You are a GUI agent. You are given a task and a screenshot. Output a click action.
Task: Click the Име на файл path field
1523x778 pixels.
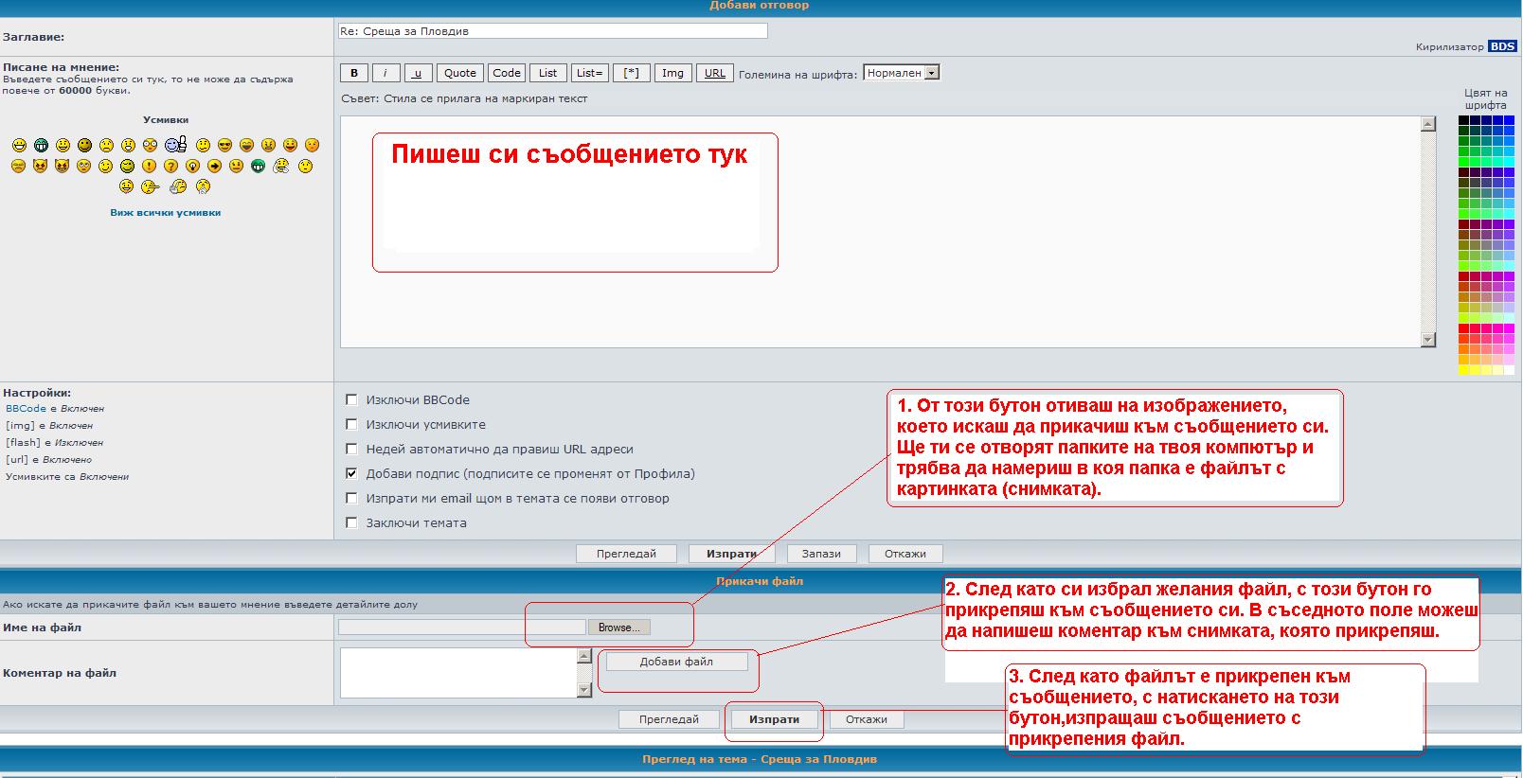[461, 628]
